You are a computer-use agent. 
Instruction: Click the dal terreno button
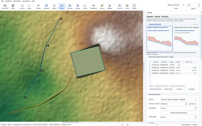(192, 104)
